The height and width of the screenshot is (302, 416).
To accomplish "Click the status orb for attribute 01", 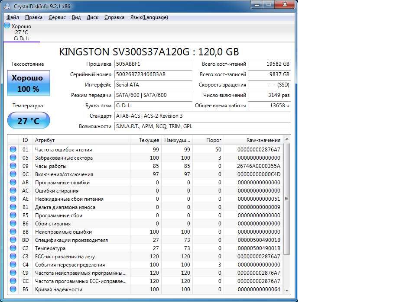I will click(x=13, y=149).
